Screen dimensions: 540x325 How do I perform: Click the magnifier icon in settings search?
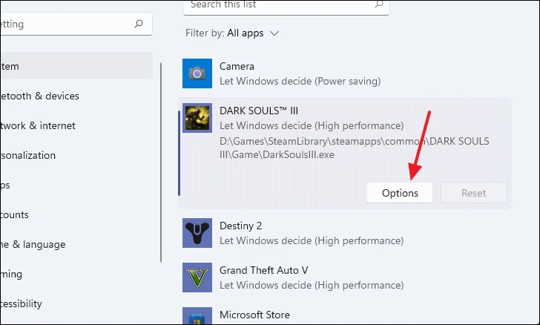(139, 24)
